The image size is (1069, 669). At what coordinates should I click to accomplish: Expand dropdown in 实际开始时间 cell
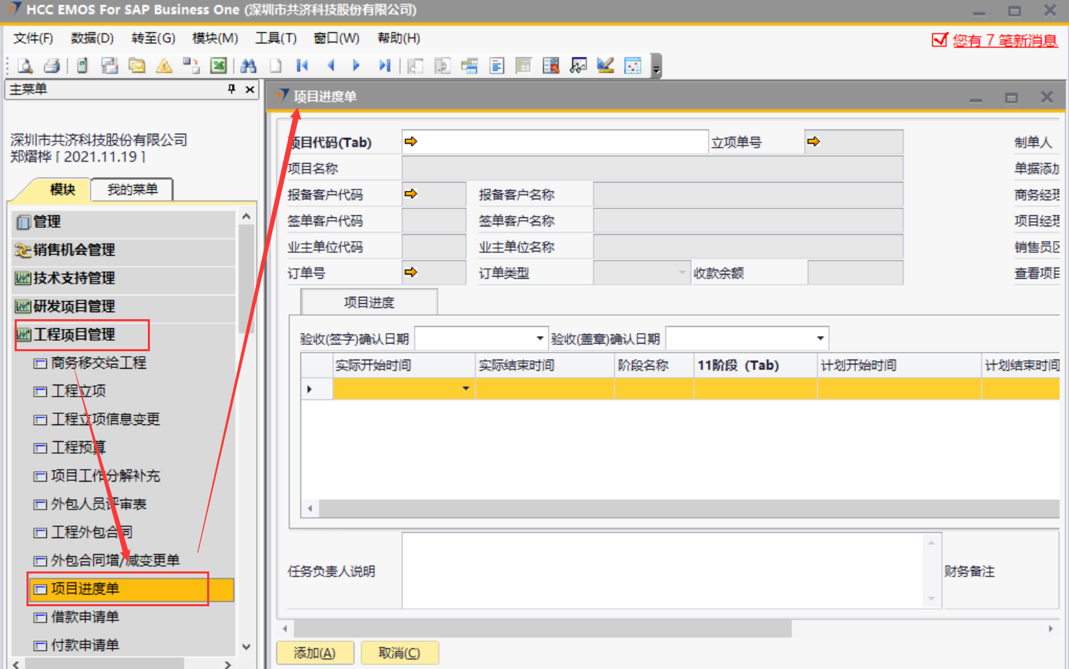click(466, 388)
